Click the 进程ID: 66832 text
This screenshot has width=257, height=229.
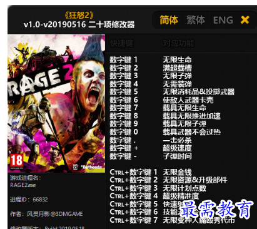pos(29,200)
